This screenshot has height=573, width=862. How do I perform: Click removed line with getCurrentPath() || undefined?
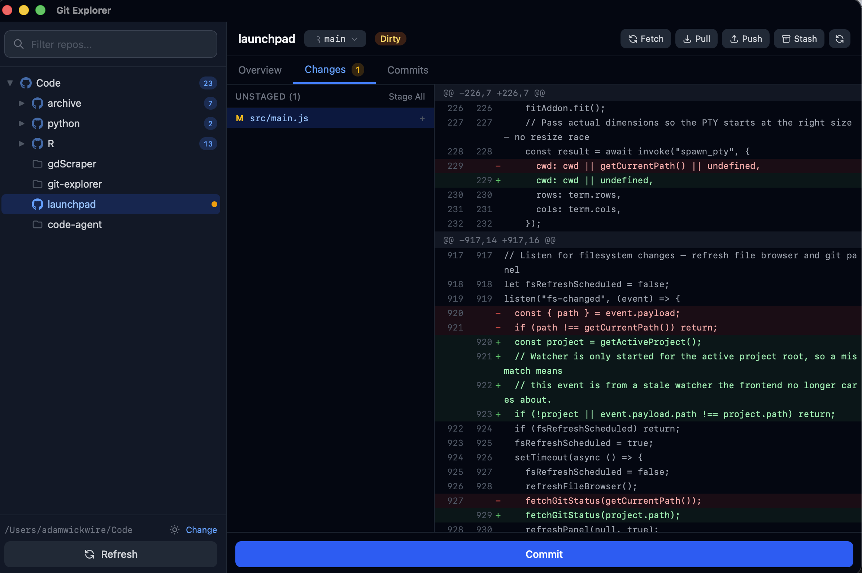pos(648,166)
